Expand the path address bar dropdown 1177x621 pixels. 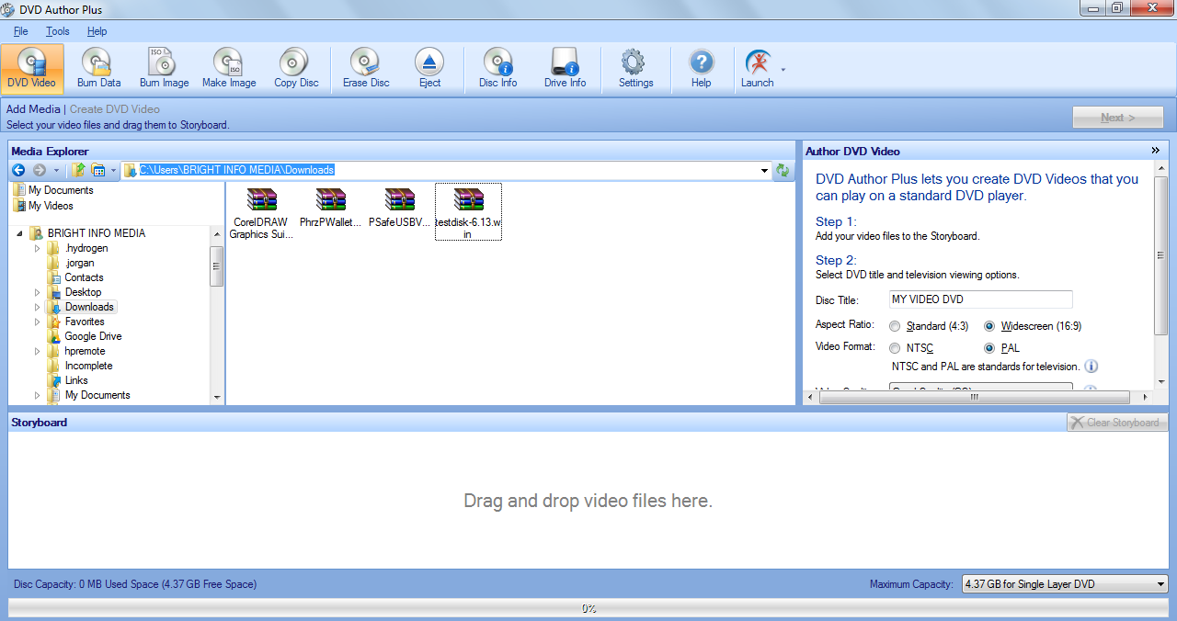[765, 170]
